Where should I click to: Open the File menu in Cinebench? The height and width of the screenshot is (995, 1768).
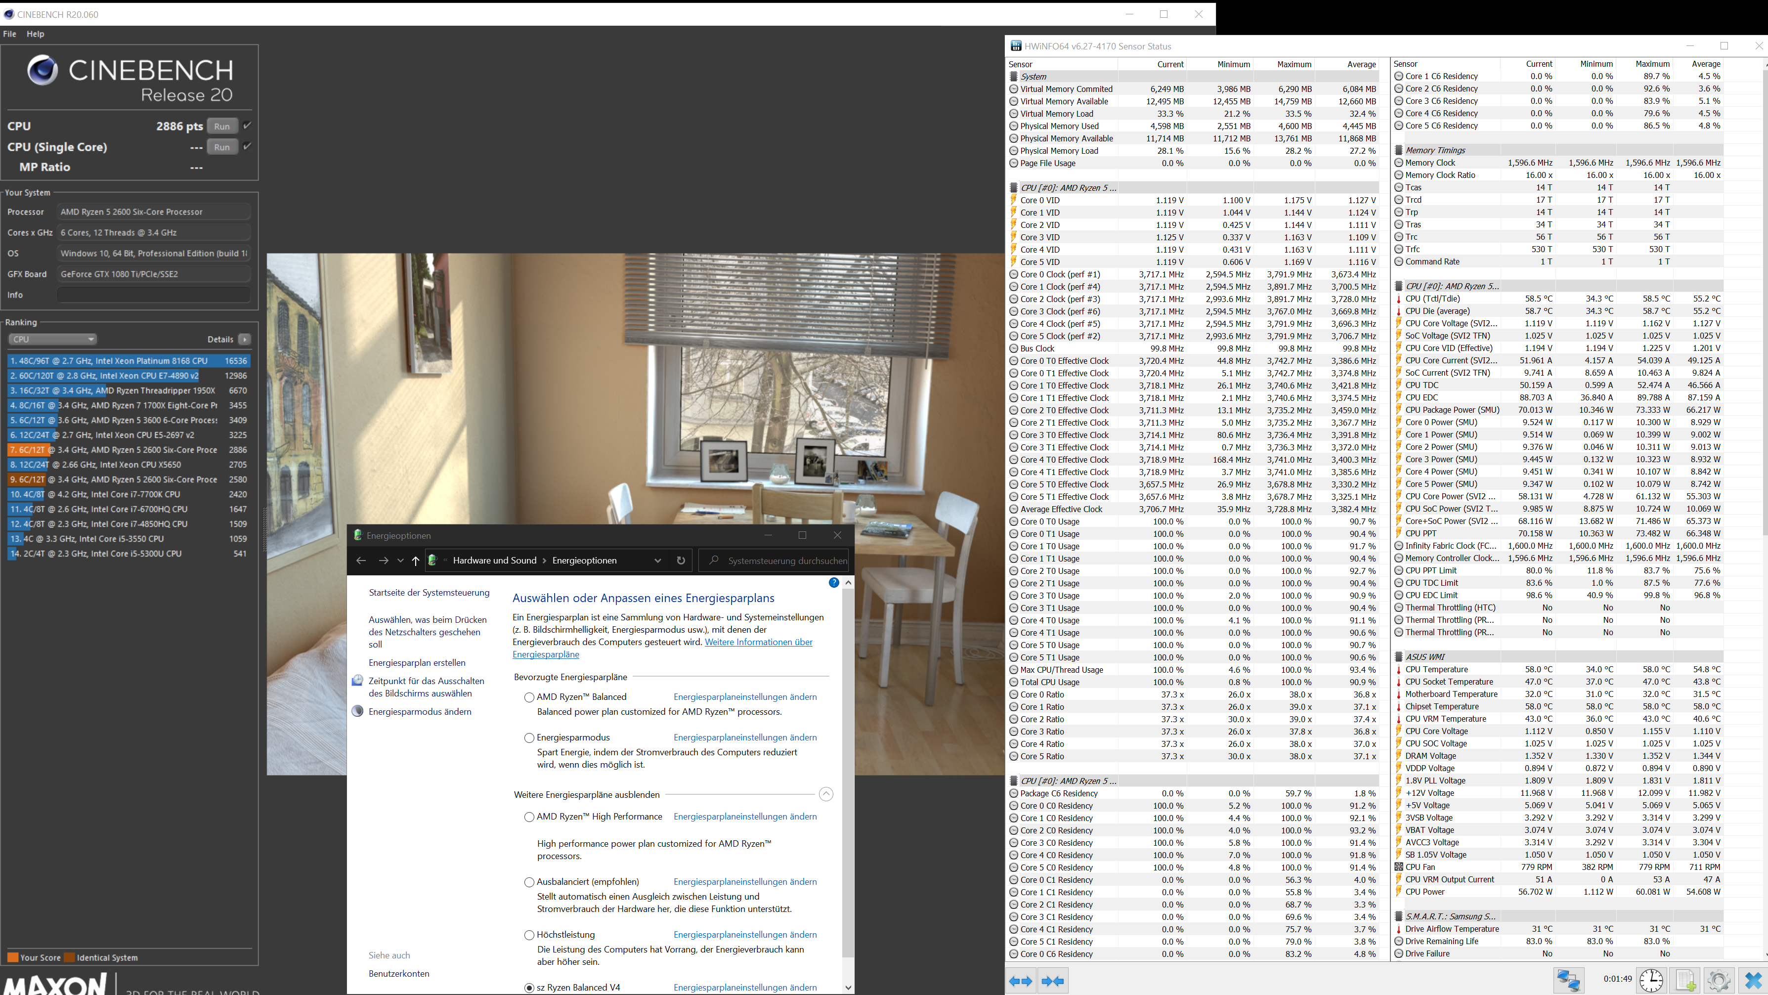[x=9, y=34]
